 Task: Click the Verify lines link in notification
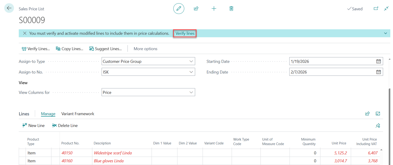(185, 33)
